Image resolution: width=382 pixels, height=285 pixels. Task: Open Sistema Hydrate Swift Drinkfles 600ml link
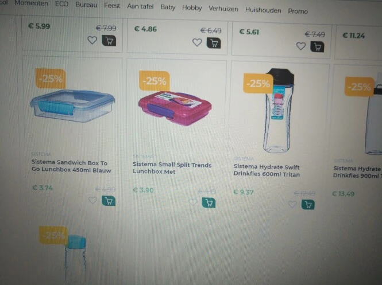point(267,170)
